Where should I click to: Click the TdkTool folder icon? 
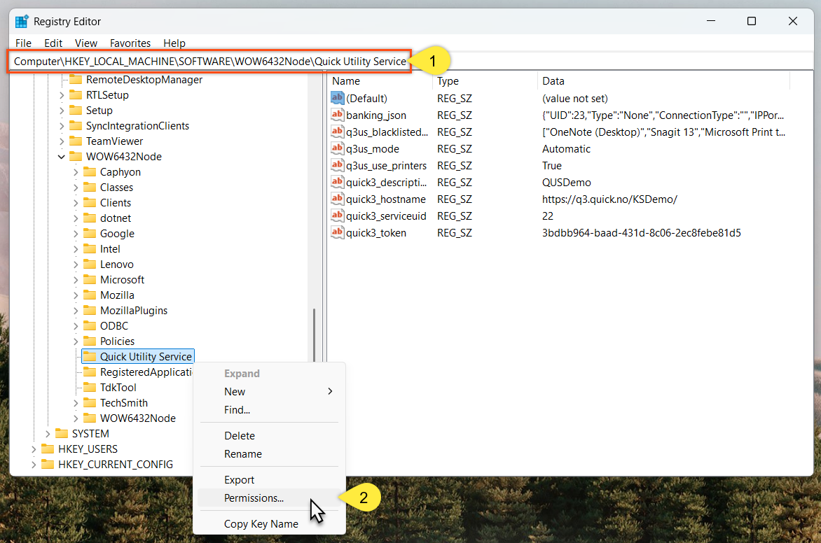pos(90,388)
